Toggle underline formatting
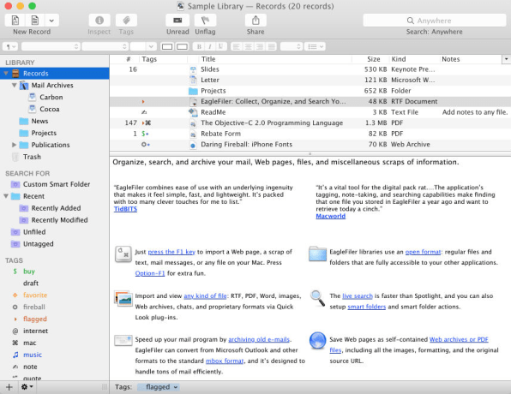Screen dimensions: 511x394 pos(220,46)
